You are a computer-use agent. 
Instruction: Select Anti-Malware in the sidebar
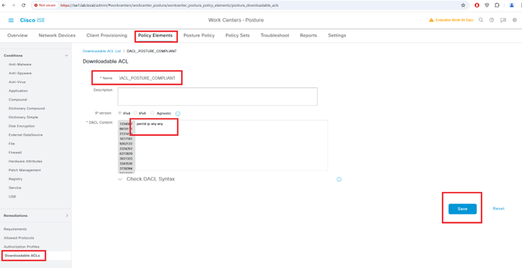pos(20,64)
